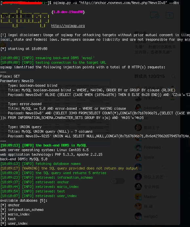Select member Fireweed in group list
Viewport: 190px width, 227px height.
[152, 148]
